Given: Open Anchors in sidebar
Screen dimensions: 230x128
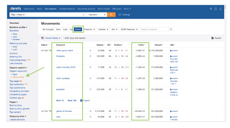Looking at the screenshot, I should pyautogui.click(x=14, y=54).
